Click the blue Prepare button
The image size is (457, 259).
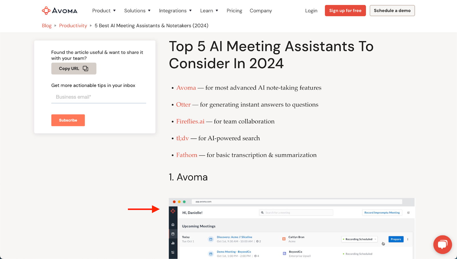tap(396, 239)
